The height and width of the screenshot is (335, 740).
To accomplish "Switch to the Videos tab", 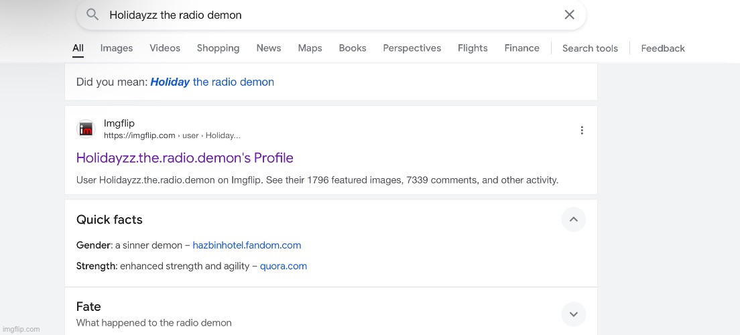I will tap(165, 48).
